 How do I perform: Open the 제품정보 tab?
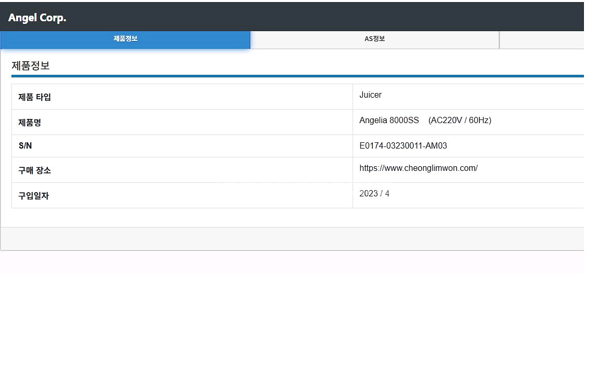click(125, 39)
